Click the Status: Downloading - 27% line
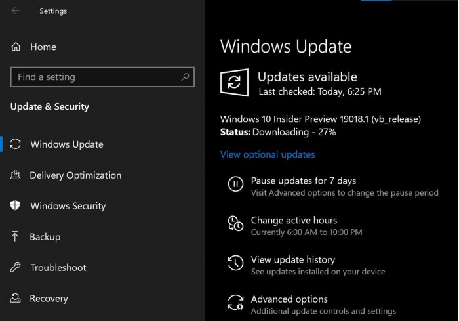 [278, 132]
